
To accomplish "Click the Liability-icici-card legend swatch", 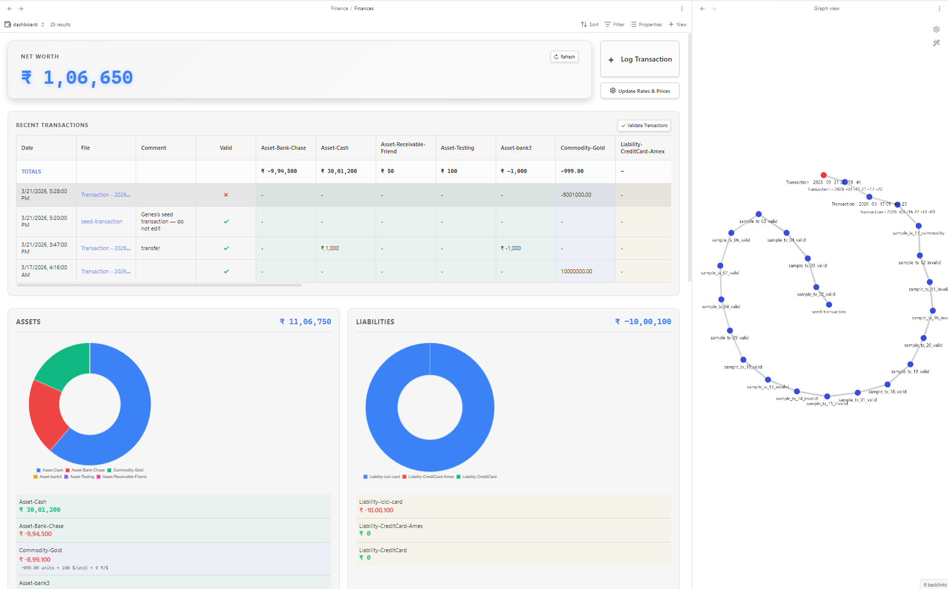I will pyautogui.click(x=365, y=477).
